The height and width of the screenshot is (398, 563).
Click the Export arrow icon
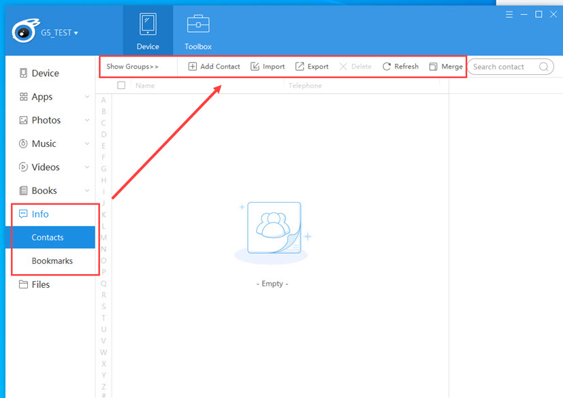point(300,67)
